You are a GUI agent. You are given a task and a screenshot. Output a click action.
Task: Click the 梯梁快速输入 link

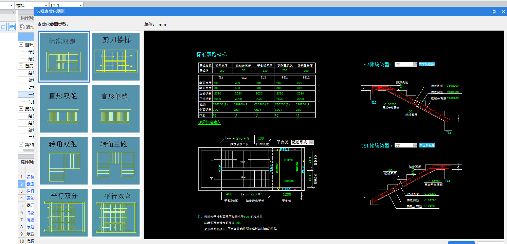click(209, 122)
